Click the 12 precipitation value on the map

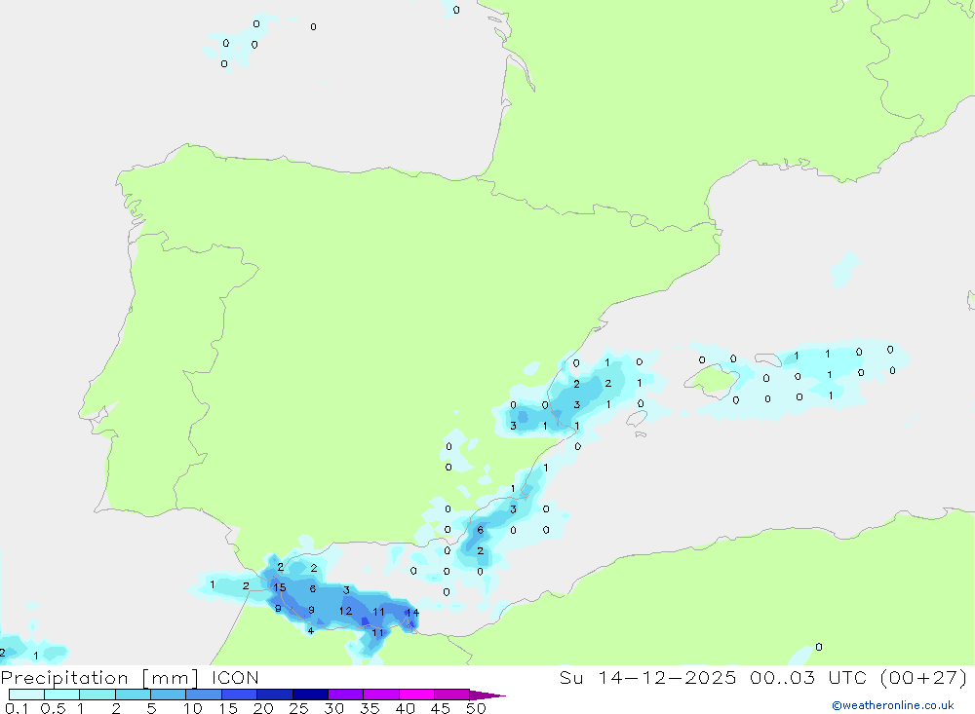pyautogui.click(x=346, y=611)
